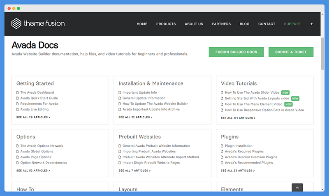Open the Getting Started section heading

pos(35,83)
